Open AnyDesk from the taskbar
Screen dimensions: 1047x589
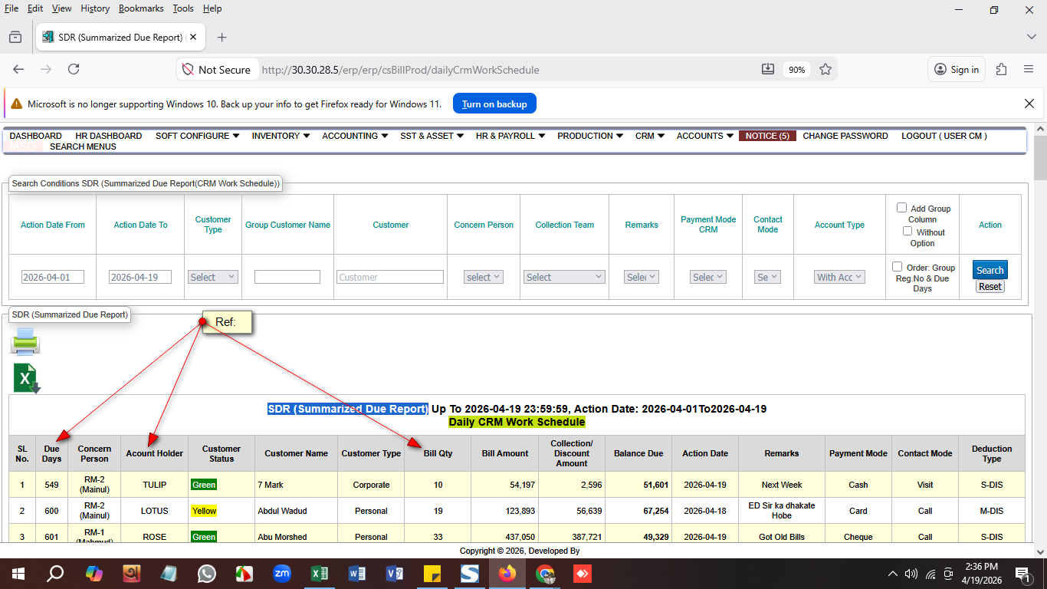click(x=583, y=574)
